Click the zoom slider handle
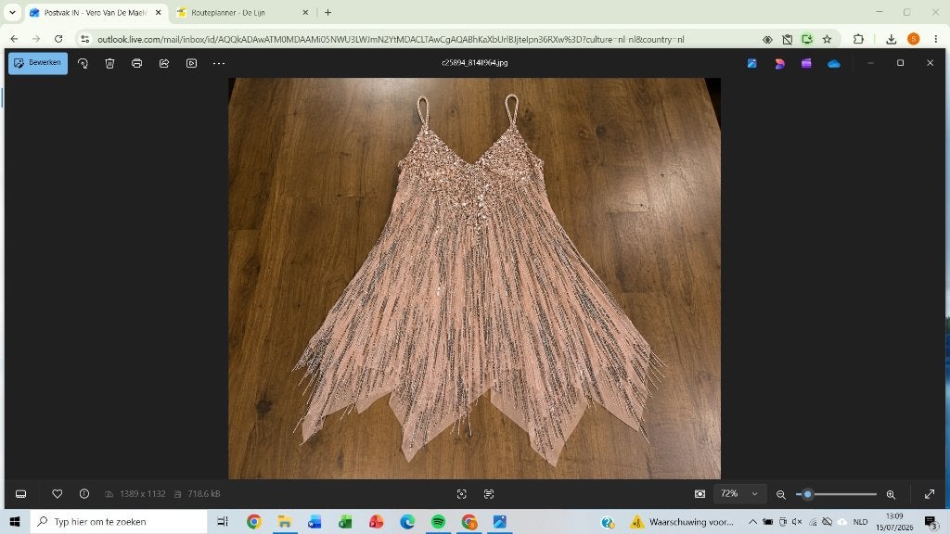The image size is (950, 534). pyautogui.click(x=808, y=495)
